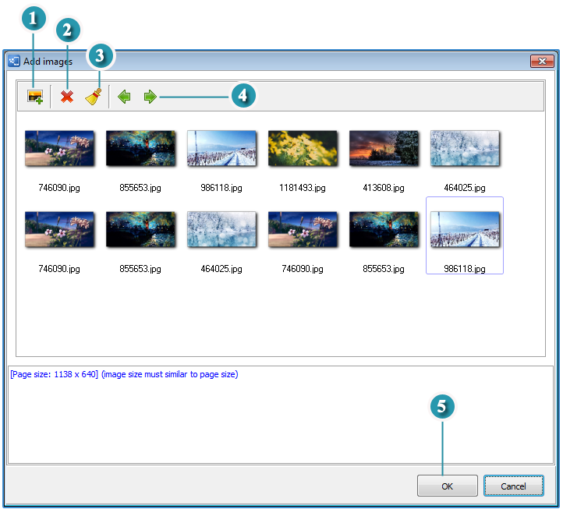Click the Add images window title icon
The width and height of the screenshot is (563, 509).
coord(14,61)
